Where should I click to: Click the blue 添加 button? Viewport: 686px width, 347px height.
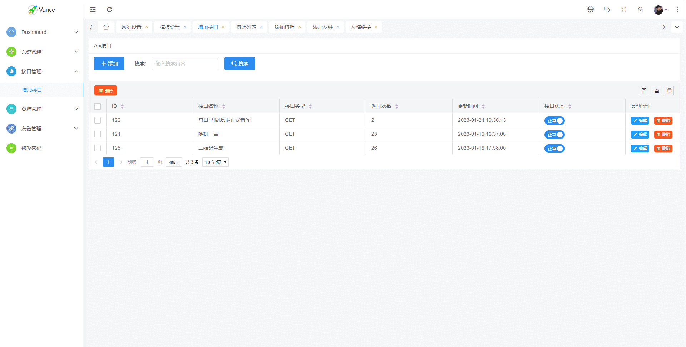[109, 64]
